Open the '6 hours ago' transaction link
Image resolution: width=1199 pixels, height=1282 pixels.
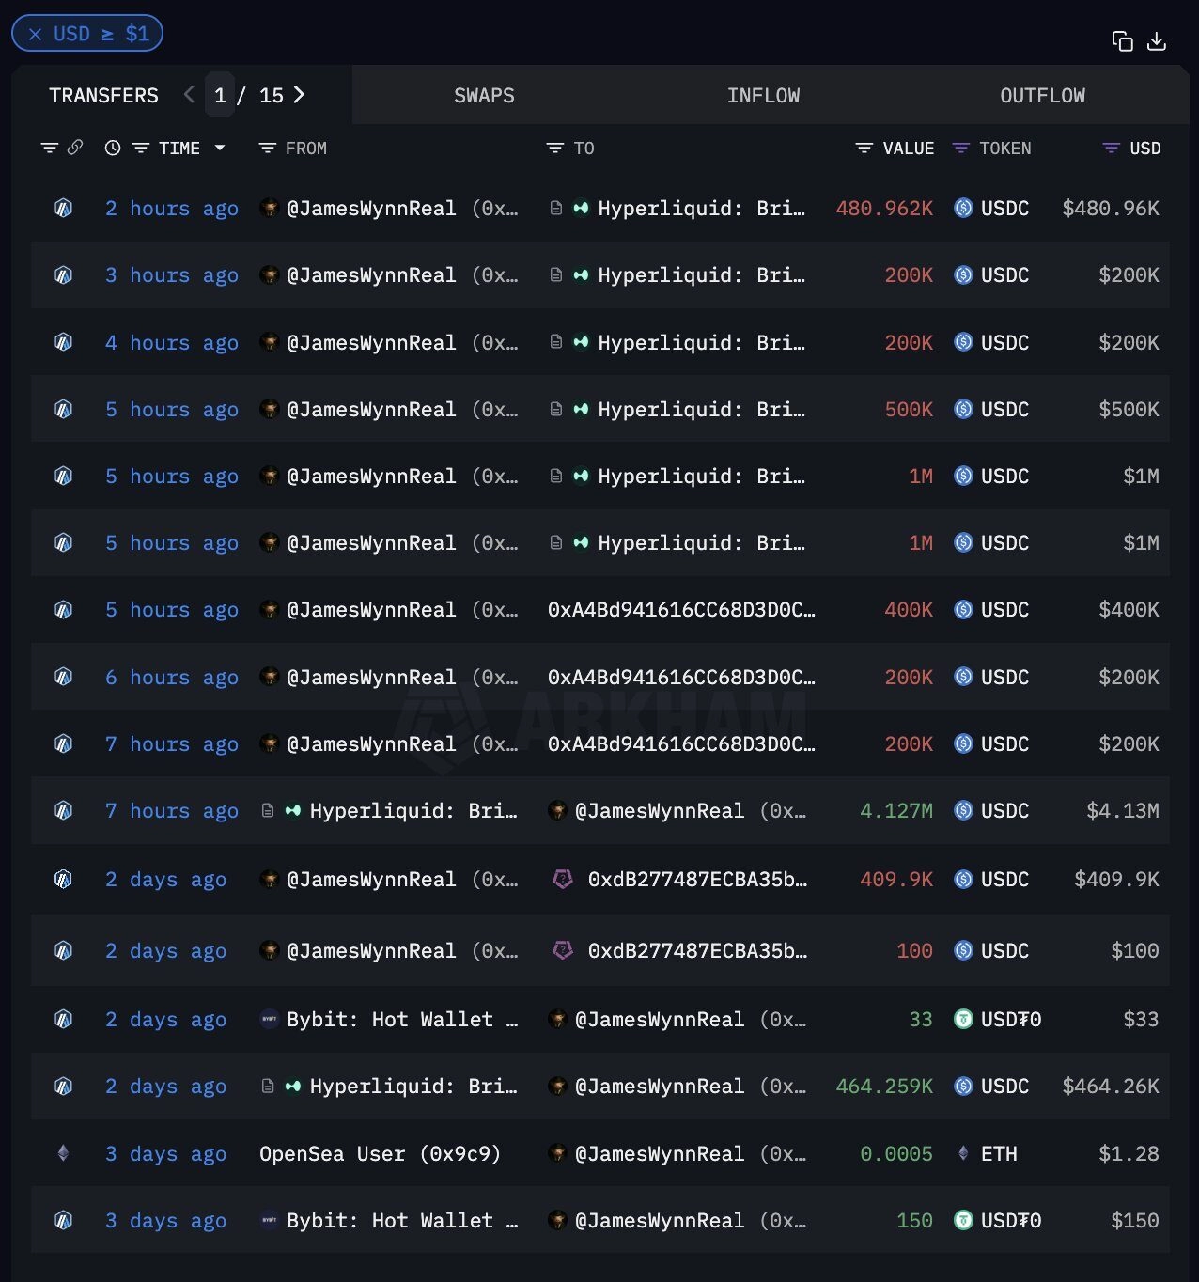point(172,678)
